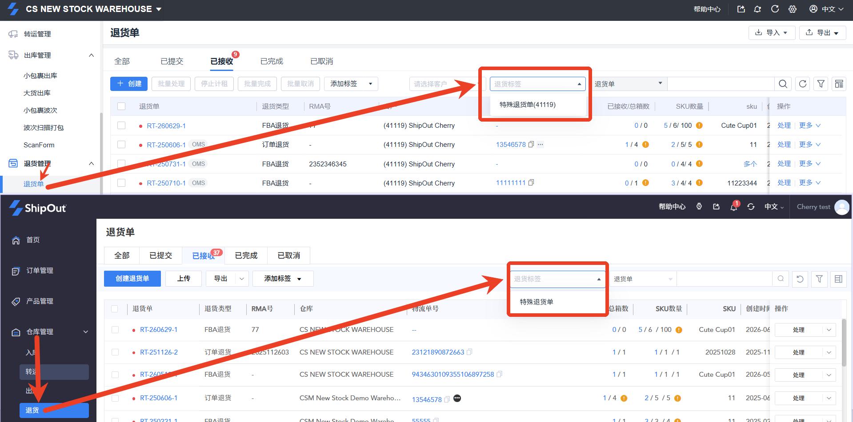
Task: Click the 创建退货单 button
Action: (x=132, y=279)
